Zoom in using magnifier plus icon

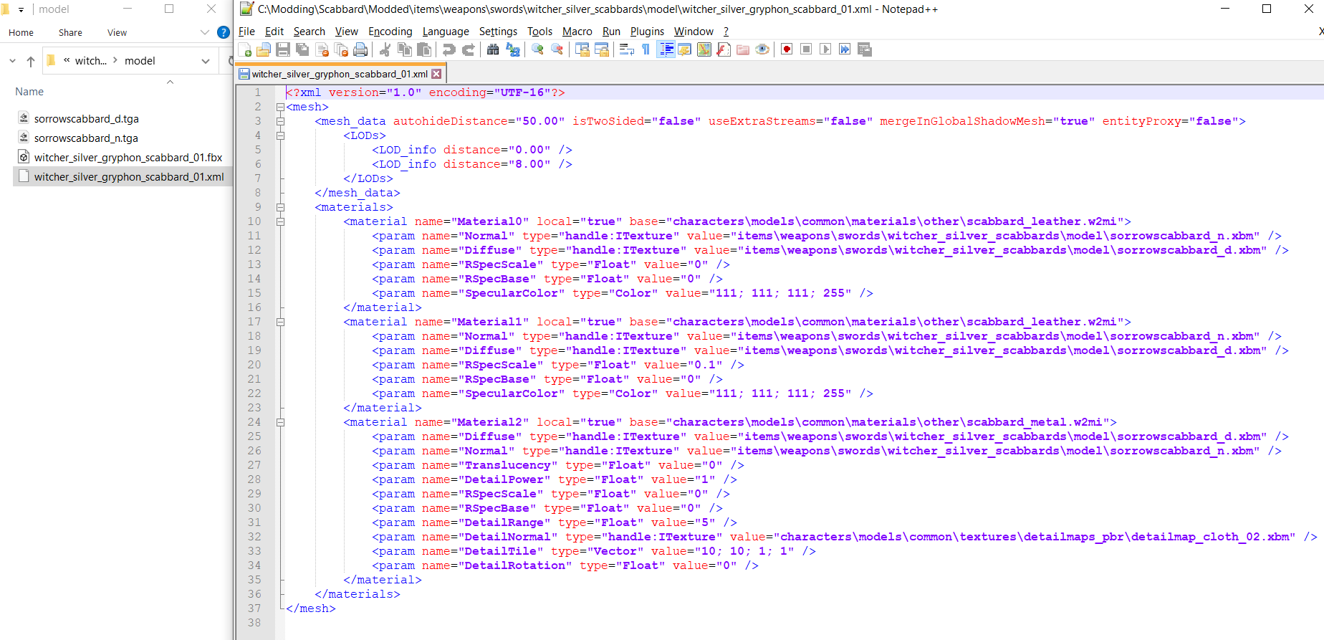coord(537,49)
